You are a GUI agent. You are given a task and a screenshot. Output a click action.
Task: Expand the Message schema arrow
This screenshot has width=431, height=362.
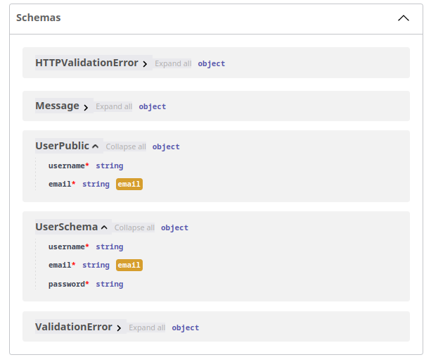point(86,107)
